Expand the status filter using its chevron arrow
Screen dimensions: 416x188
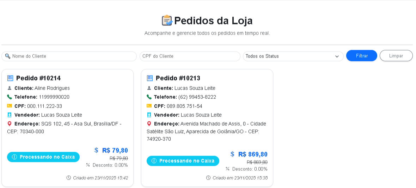click(337, 56)
